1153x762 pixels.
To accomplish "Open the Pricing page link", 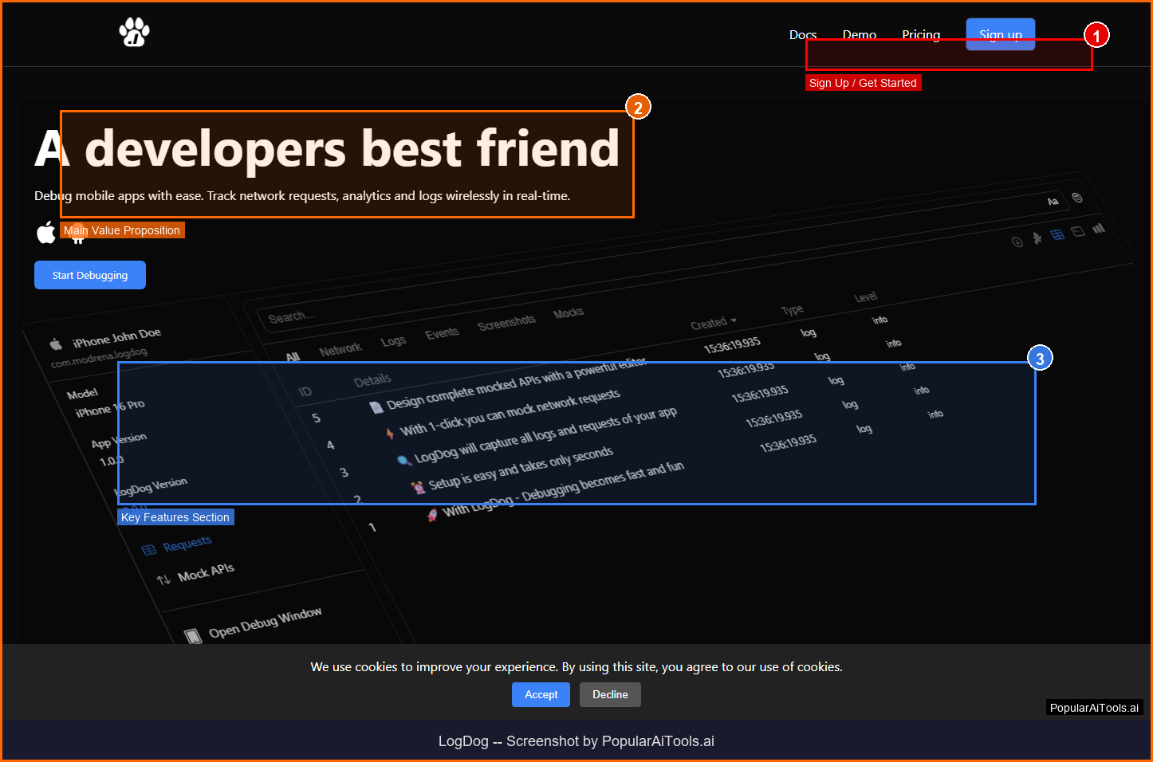I will (x=921, y=34).
